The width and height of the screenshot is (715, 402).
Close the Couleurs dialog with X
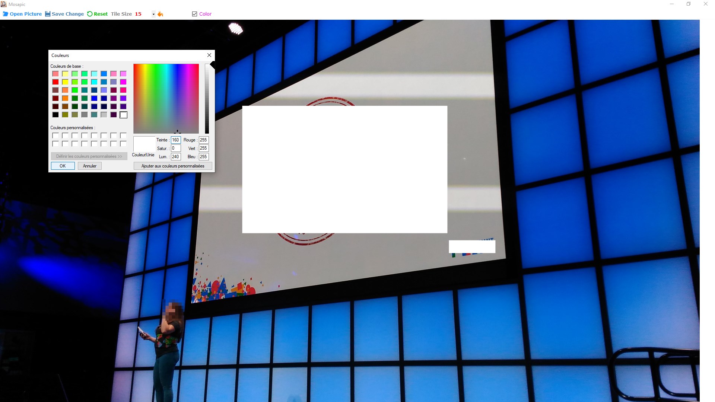click(x=209, y=55)
